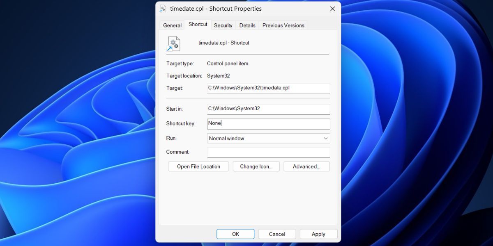Click the 'Control panel item' text
493x246 pixels.
point(228,64)
